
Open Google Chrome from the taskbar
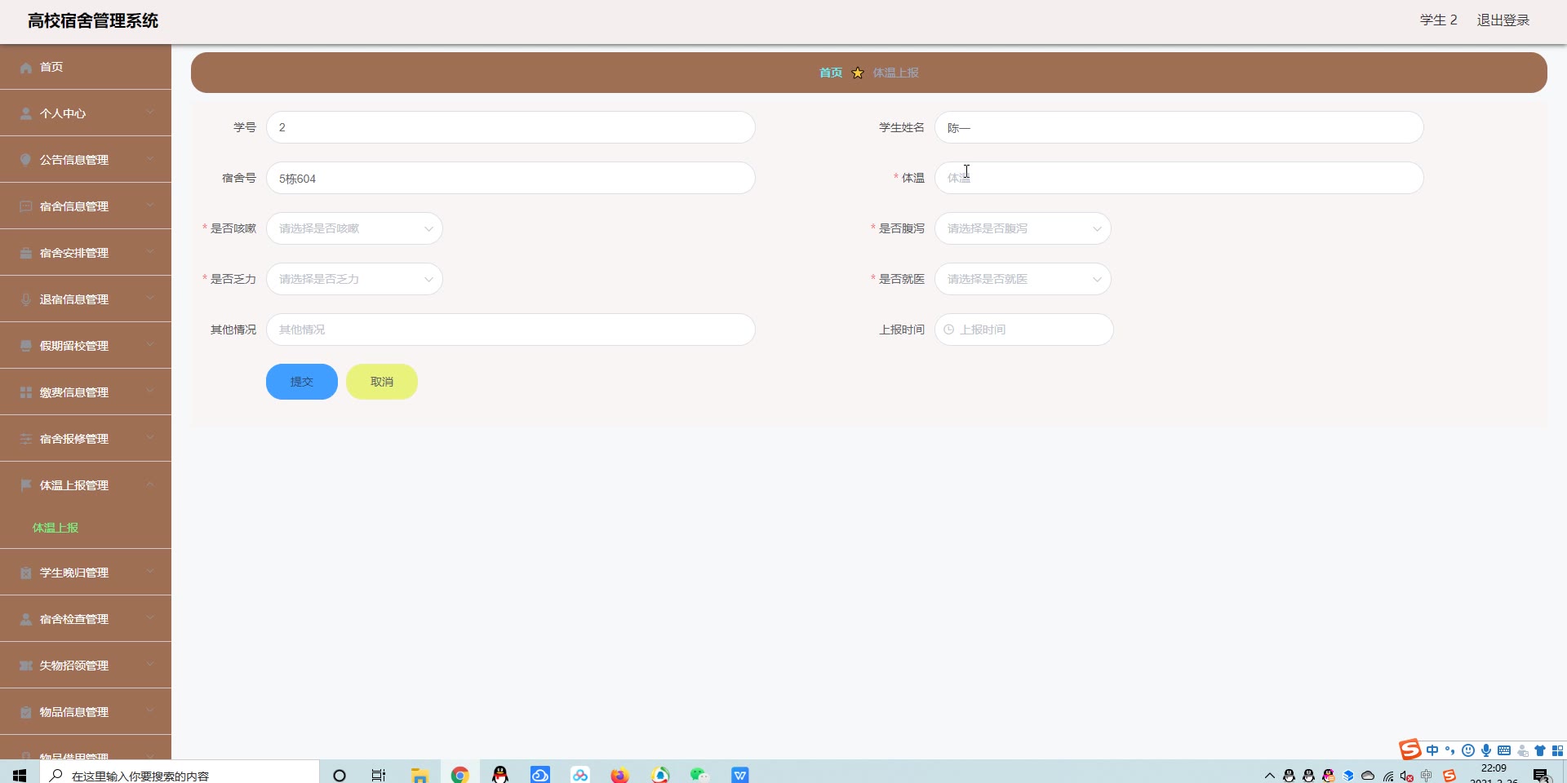pos(459,775)
